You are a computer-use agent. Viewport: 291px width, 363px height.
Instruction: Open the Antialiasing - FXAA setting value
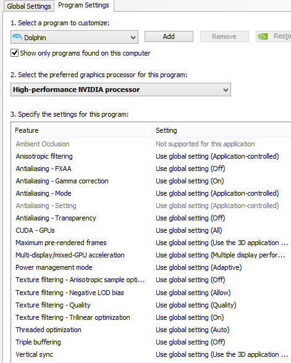pyautogui.click(x=190, y=169)
